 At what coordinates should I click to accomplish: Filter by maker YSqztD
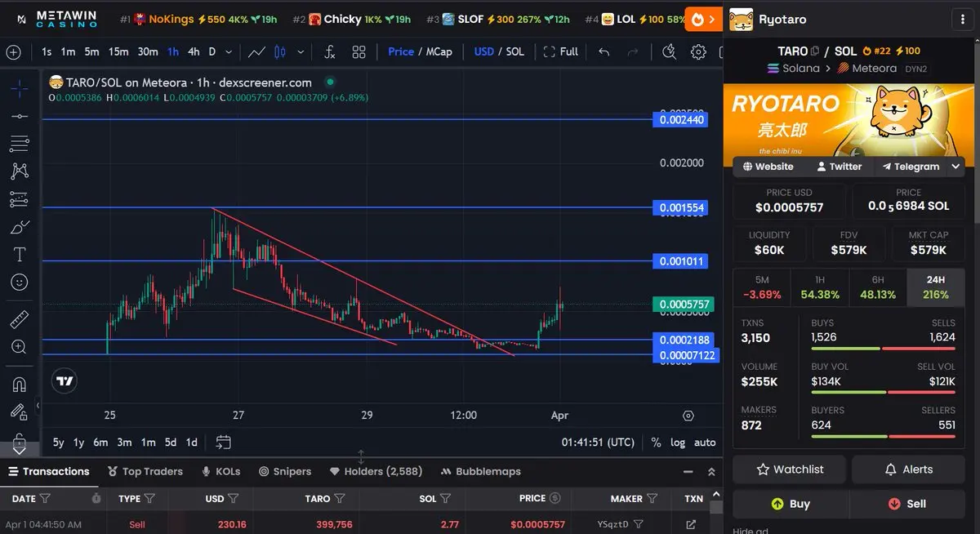click(x=639, y=524)
